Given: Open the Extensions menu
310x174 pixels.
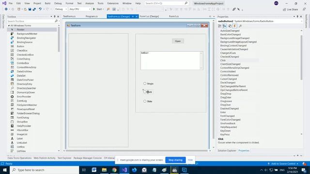Looking at the screenshot, I should [x=113, y=3].
